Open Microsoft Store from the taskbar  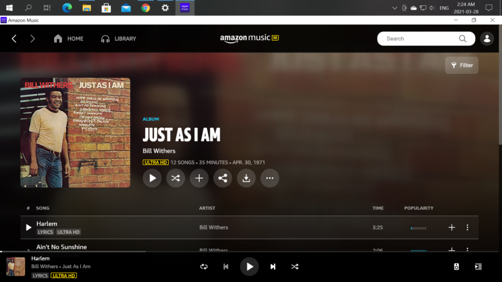coord(106,8)
